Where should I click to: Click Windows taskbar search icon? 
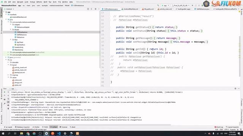click(9, 133)
